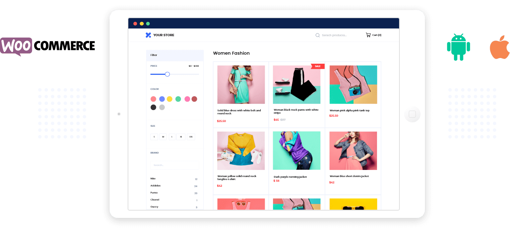Click 'Solid blue dress with white belt' title
The height and width of the screenshot is (232, 510).
pyautogui.click(x=239, y=112)
